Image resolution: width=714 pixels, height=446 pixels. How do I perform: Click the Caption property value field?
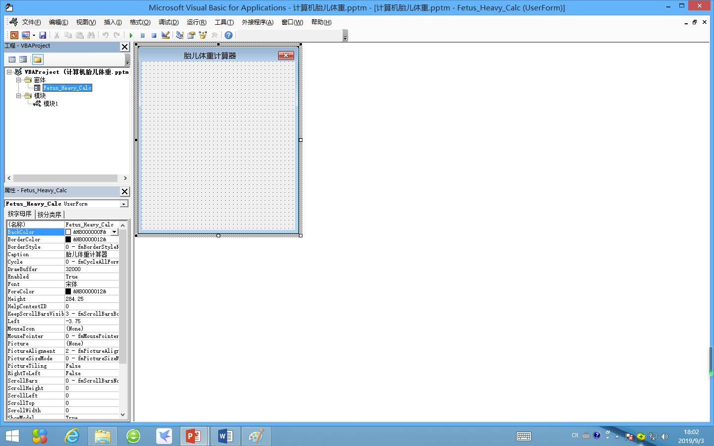tap(92, 254)
